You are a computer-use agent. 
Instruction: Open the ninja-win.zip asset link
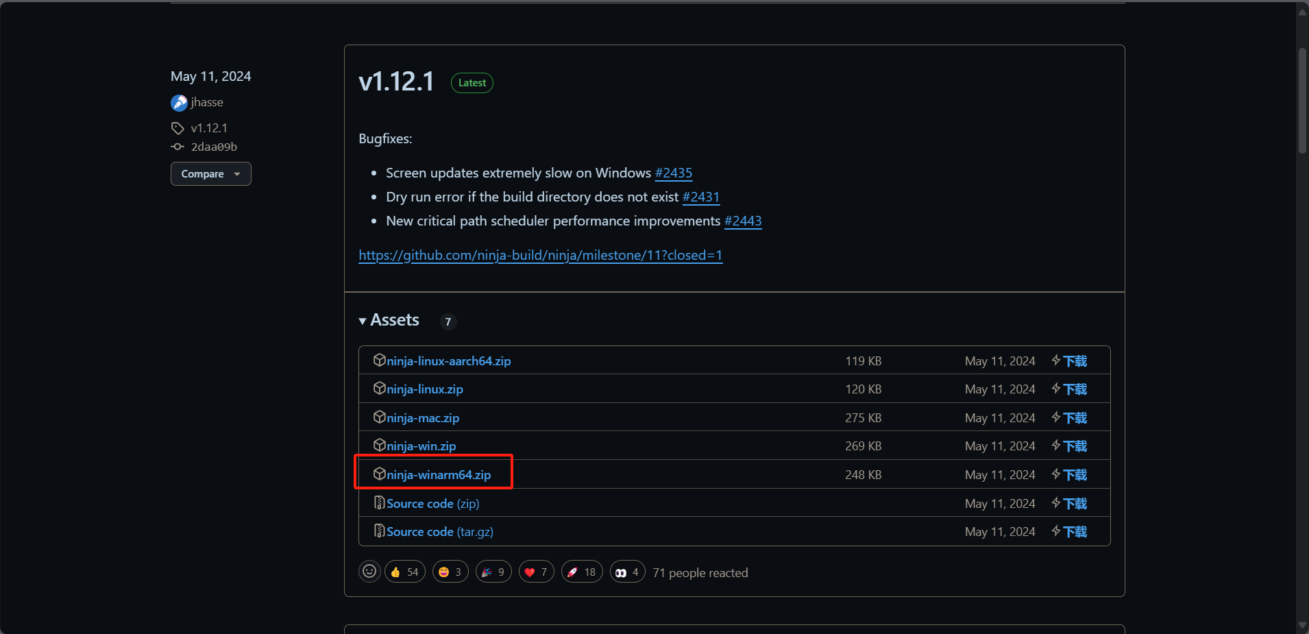(x=421, y=446)
